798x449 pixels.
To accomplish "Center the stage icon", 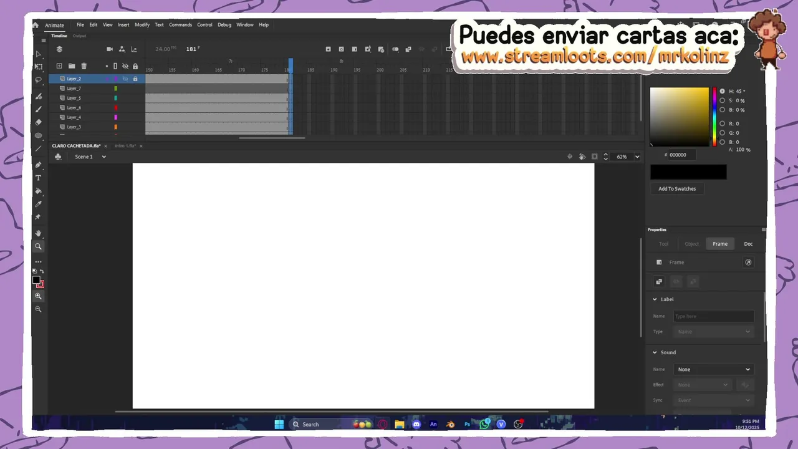I will pos(570,157).
